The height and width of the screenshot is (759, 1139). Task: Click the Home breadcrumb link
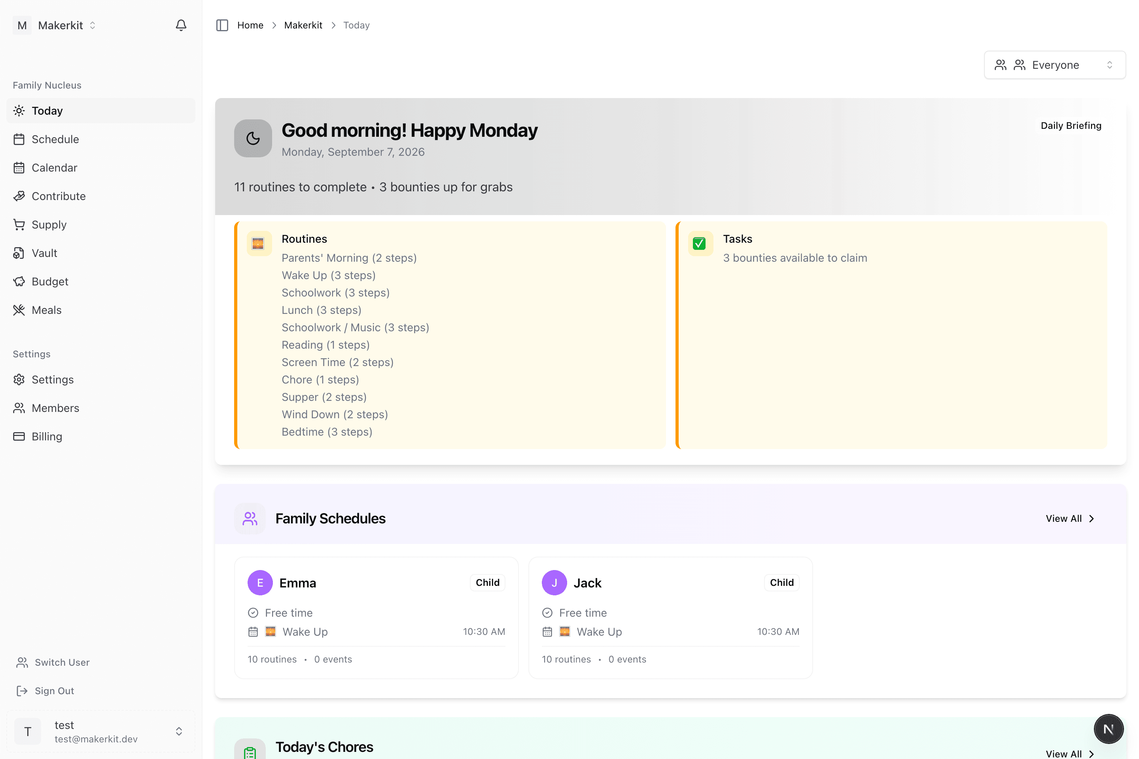[250, 25]
